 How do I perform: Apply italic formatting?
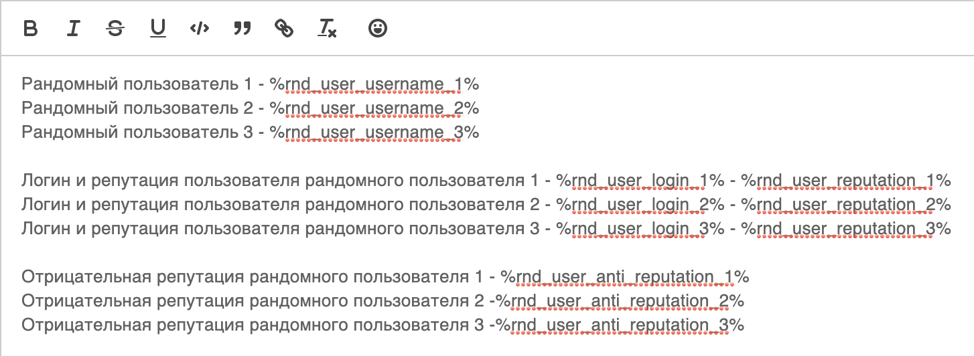tap(74, 28)
